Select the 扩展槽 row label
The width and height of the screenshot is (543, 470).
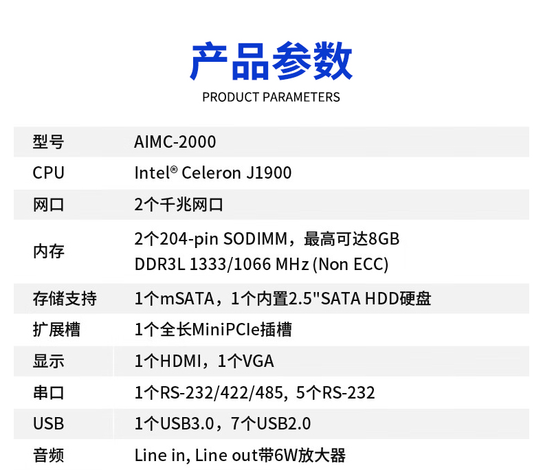coord(56,330)
